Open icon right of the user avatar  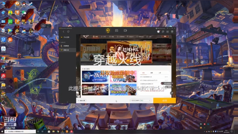click(163, 32)
